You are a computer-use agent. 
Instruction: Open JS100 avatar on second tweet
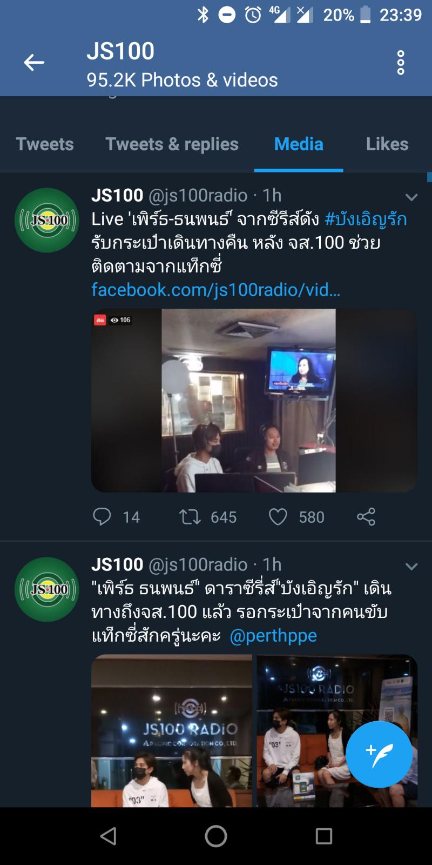pyautogui.click(x=47, y=589)
